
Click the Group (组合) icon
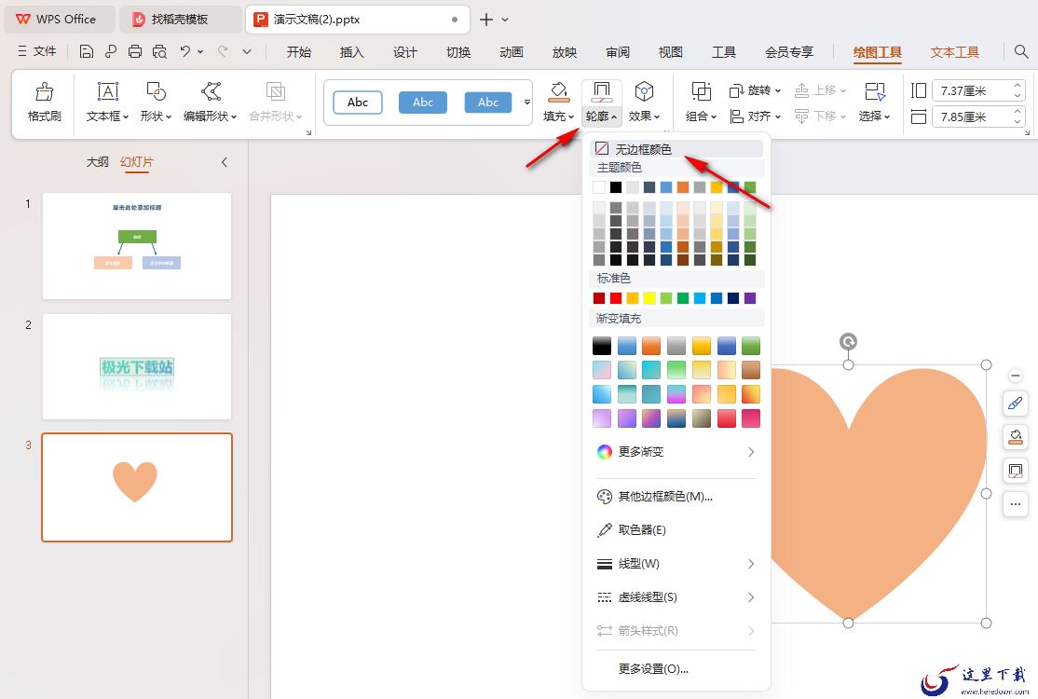pos(701,91)
